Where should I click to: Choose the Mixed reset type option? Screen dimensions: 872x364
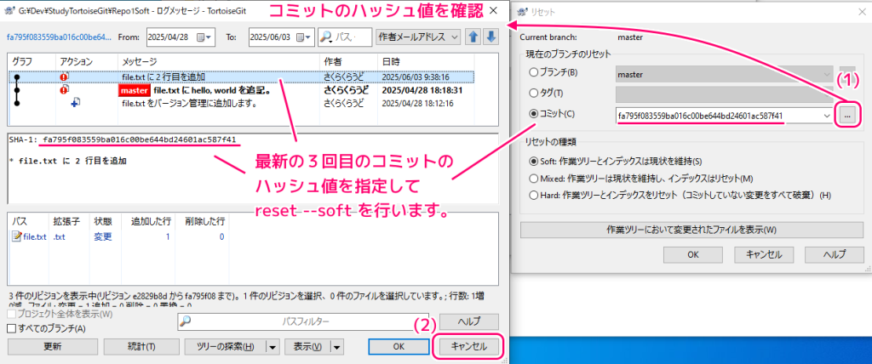534,179
